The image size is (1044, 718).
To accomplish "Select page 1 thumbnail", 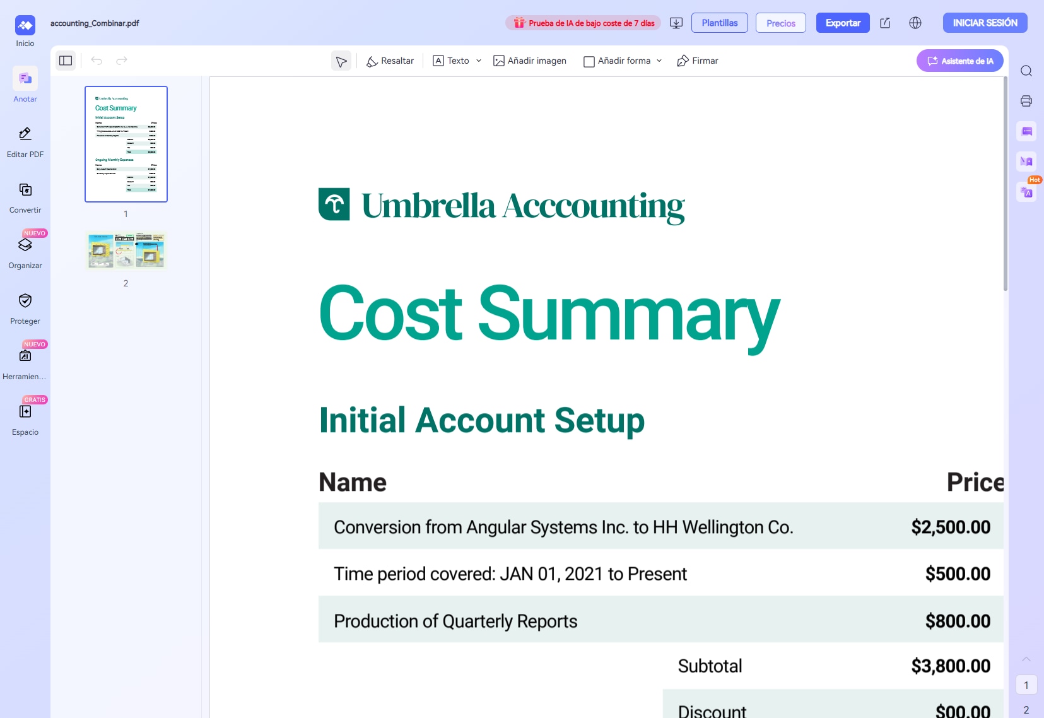I will (x=126, y=144).
